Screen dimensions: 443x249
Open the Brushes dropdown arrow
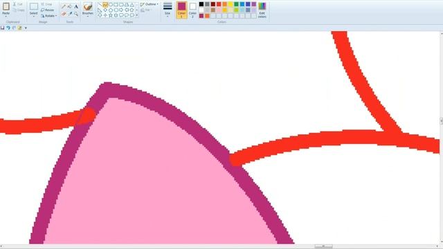point(88,16)
